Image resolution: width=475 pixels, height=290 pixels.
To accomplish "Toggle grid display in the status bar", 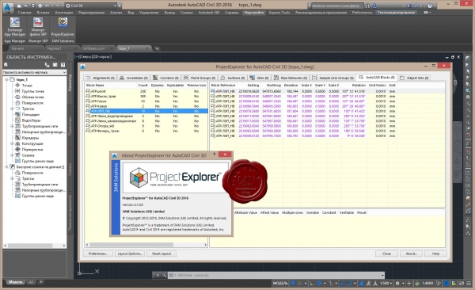I will 293,284.
